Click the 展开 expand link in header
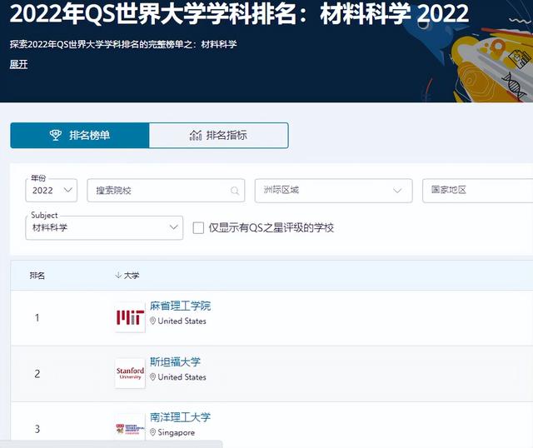The height and width of the screenshot is (448, 533). (x=18, y=64)
